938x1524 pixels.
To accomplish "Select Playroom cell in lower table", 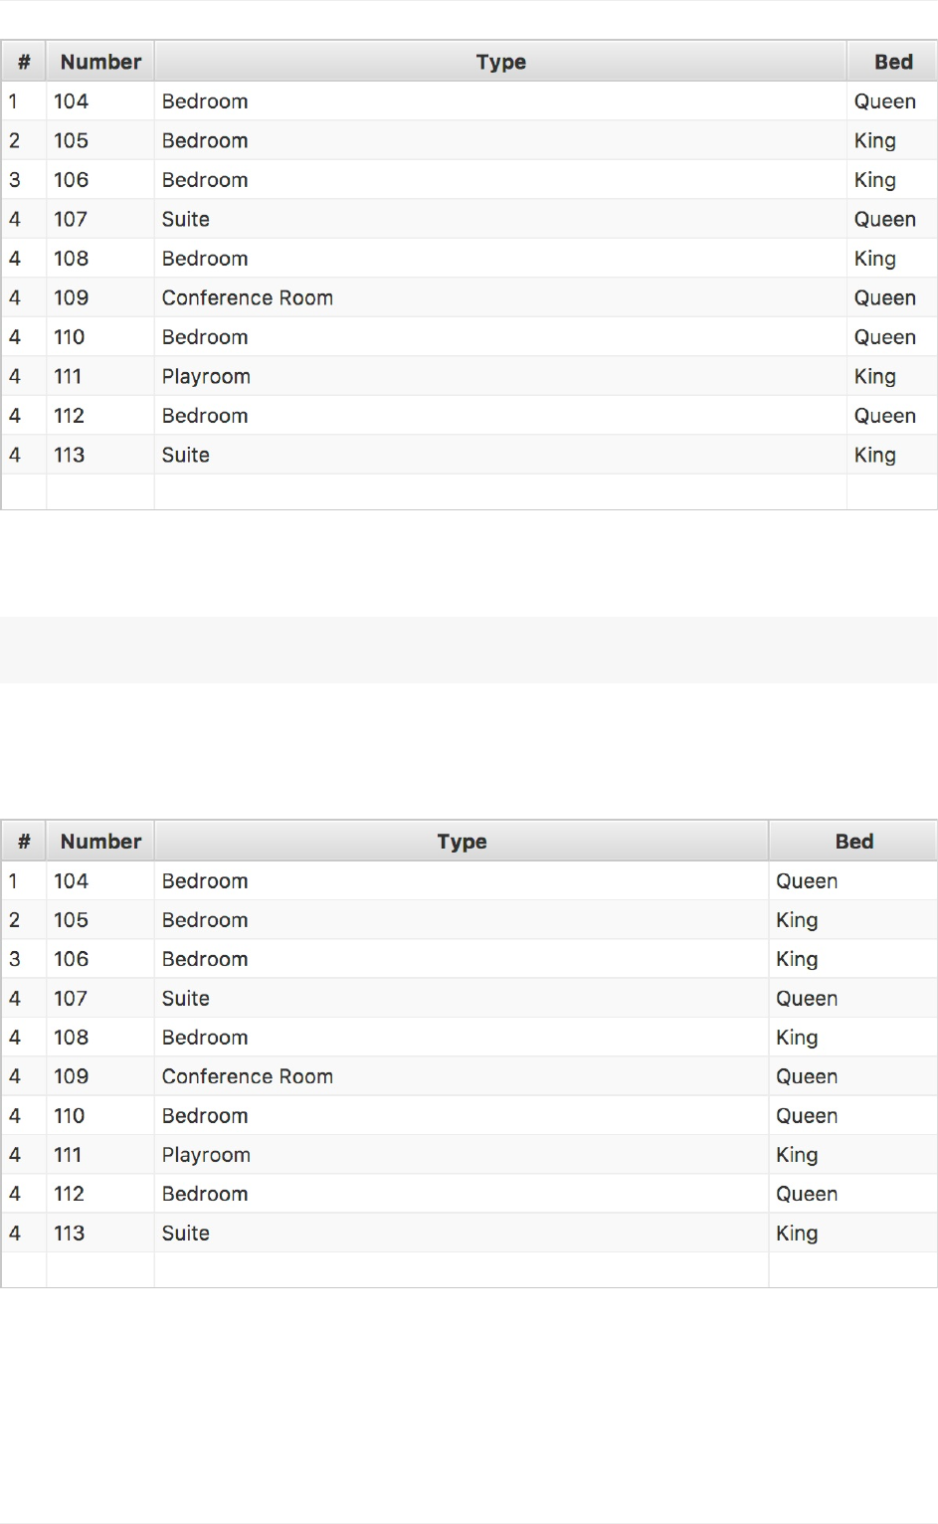I will (206, 1155).
